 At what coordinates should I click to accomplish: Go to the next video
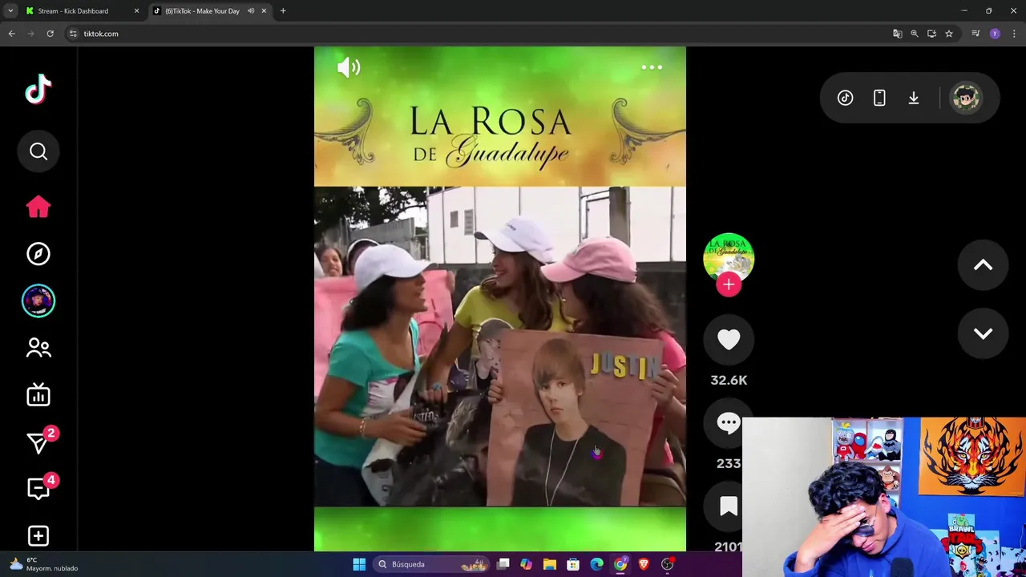(x=983, y=333)
